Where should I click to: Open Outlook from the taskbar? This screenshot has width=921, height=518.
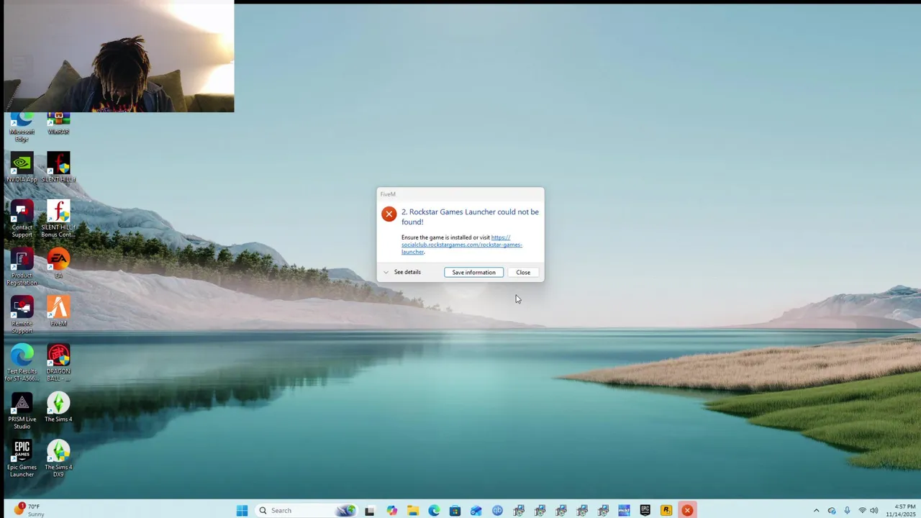point(476,510)
